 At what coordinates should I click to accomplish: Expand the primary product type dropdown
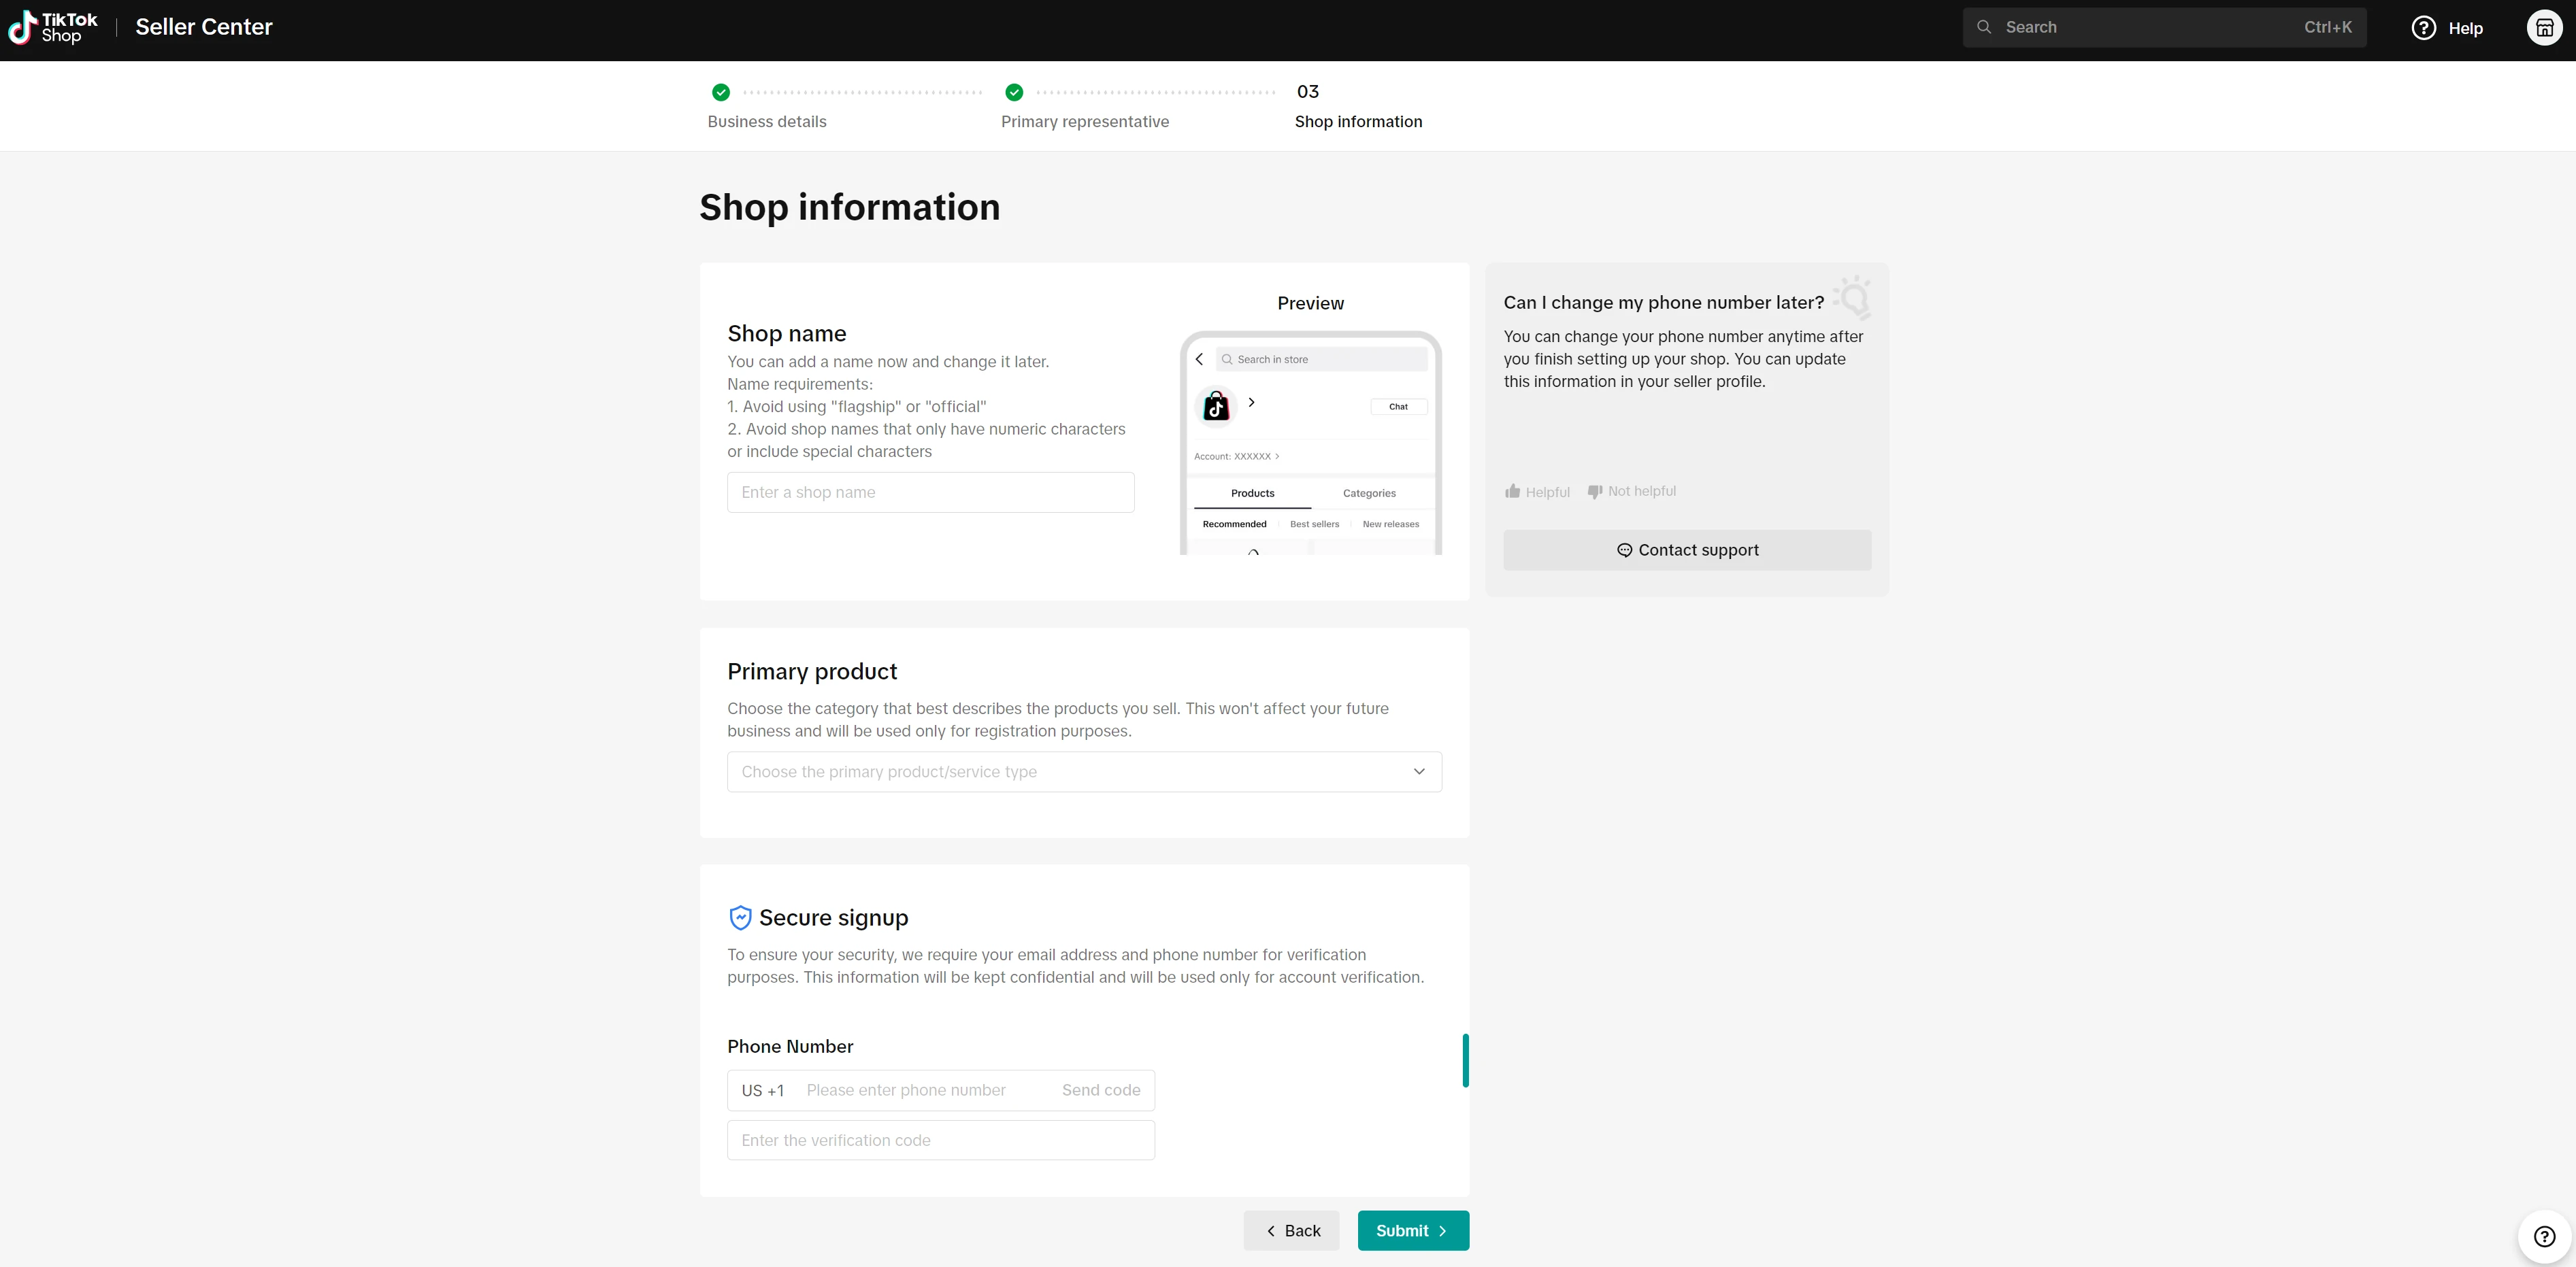coord(1084,771)
